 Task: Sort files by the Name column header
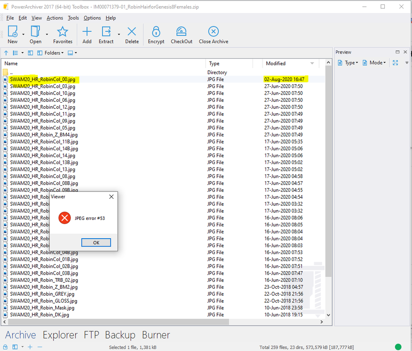point(103,64)
